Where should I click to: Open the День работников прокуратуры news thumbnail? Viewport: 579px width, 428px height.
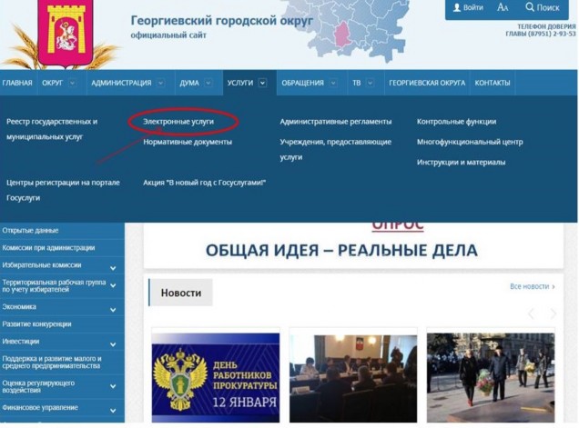(216, 378)
